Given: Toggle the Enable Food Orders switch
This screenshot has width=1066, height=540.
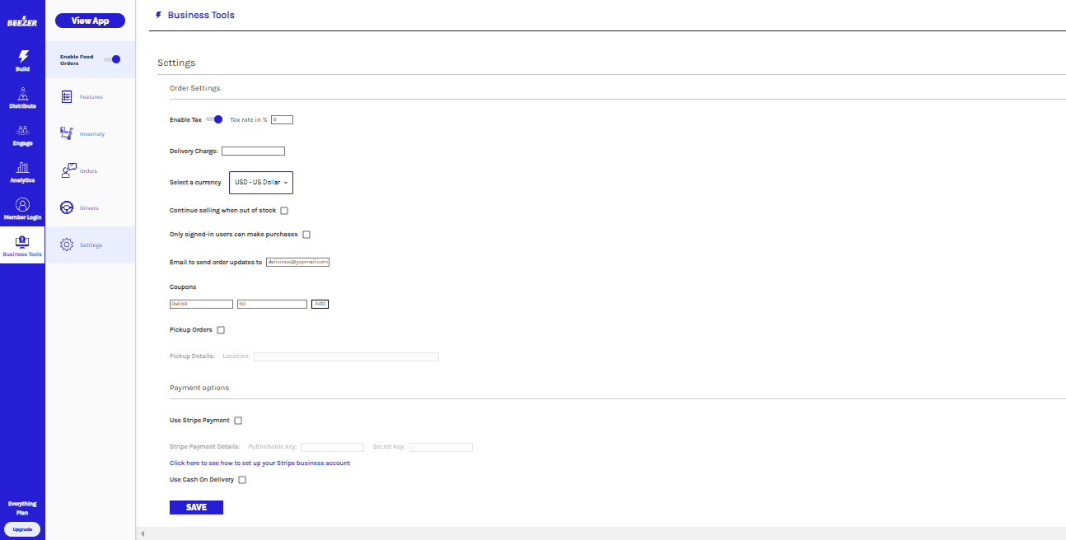Looking at the screenshot, I should click(112, 59).
